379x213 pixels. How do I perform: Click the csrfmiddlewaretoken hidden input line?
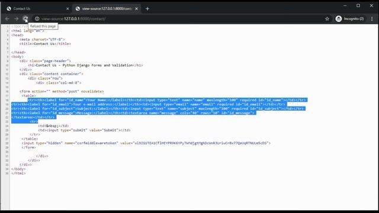(x=146, y=143)
